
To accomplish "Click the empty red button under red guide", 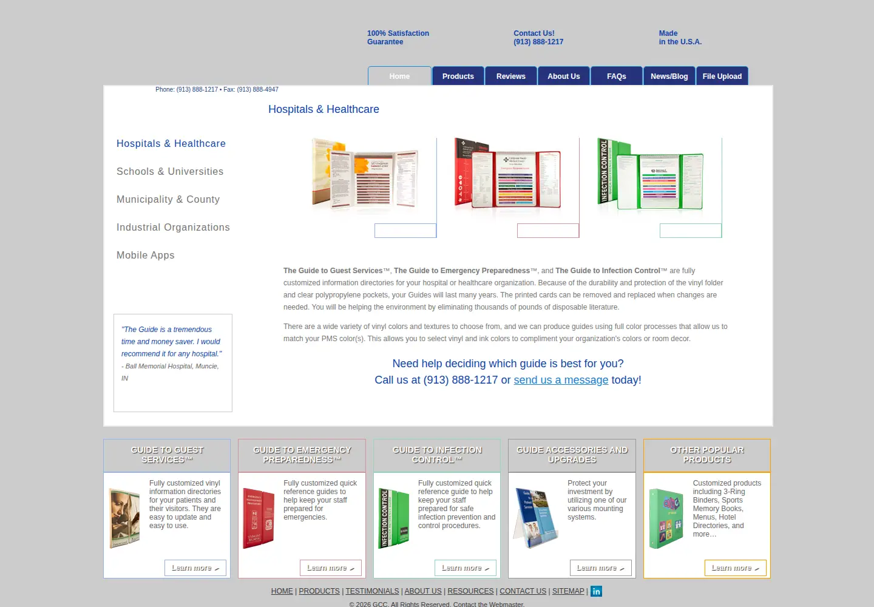I will coord(548,231).
